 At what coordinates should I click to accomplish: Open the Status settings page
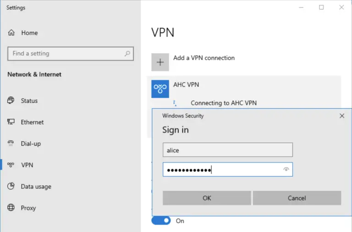click(29, 100)
